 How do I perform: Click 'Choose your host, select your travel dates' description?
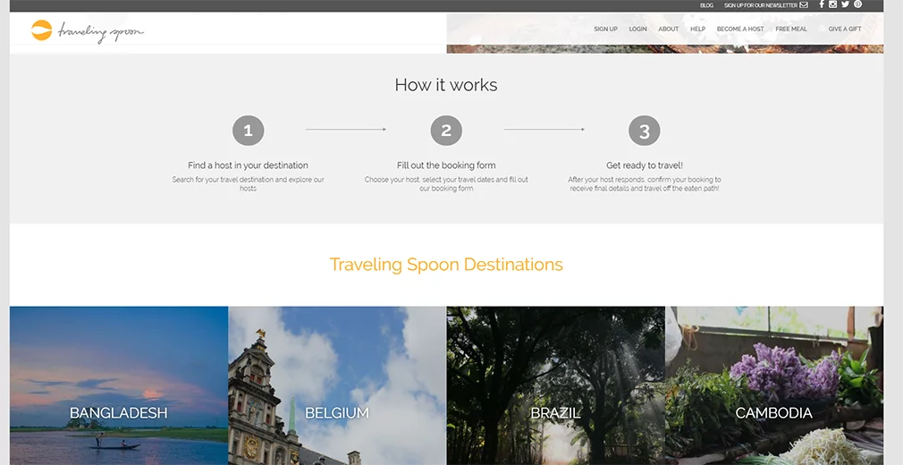point(446,184)
